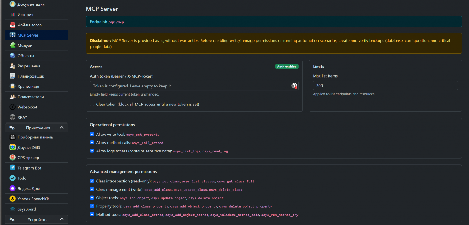Image resolution: width=469 pixels, height=225 pixels.
Task: Click the Yandex SpeechKit microphone icon
Action: (x=12, y=199)
